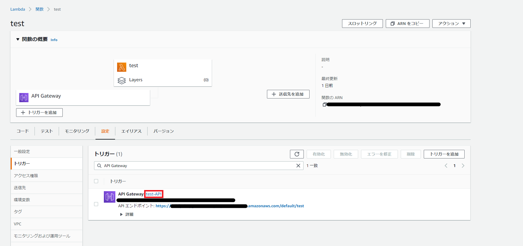Check the API Gateway test-API trigger checkbox
Viewport: 523px width, 246px height.
96,204
